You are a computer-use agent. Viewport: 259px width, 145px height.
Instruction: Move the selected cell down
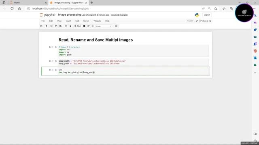(x=70, y=26)
